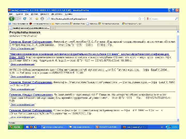The width and height of the screenshot is (186, 139).
Task: Open the red-icon start page bookmark
Action: (x=40, y=24)
